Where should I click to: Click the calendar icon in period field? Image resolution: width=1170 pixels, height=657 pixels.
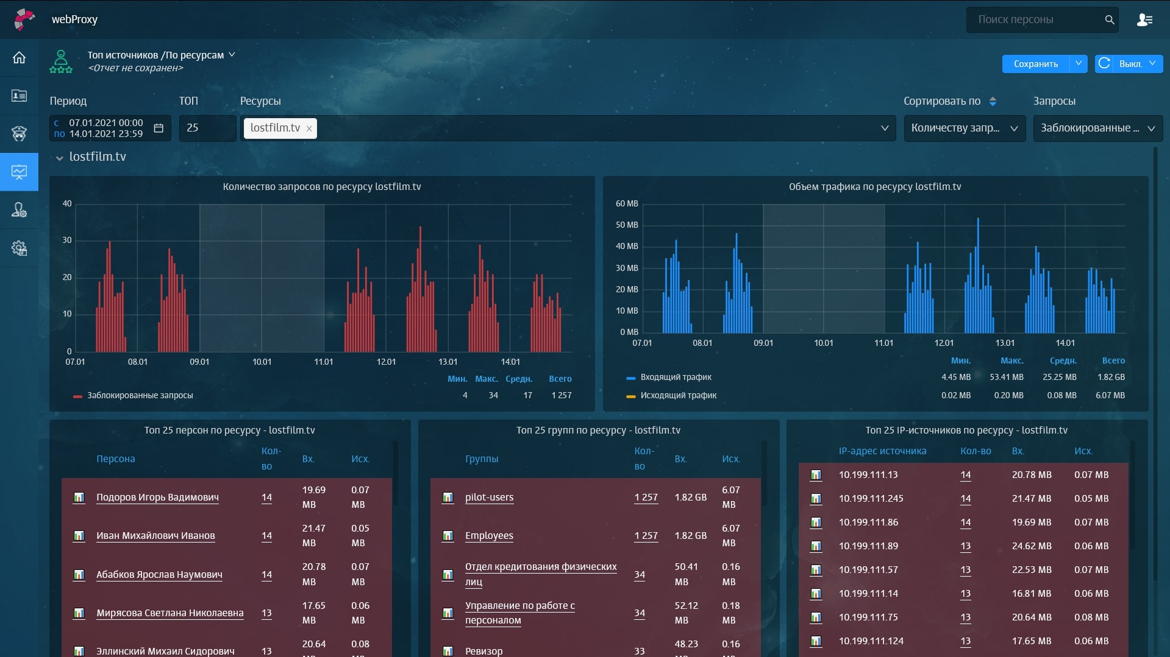point(159,128)
